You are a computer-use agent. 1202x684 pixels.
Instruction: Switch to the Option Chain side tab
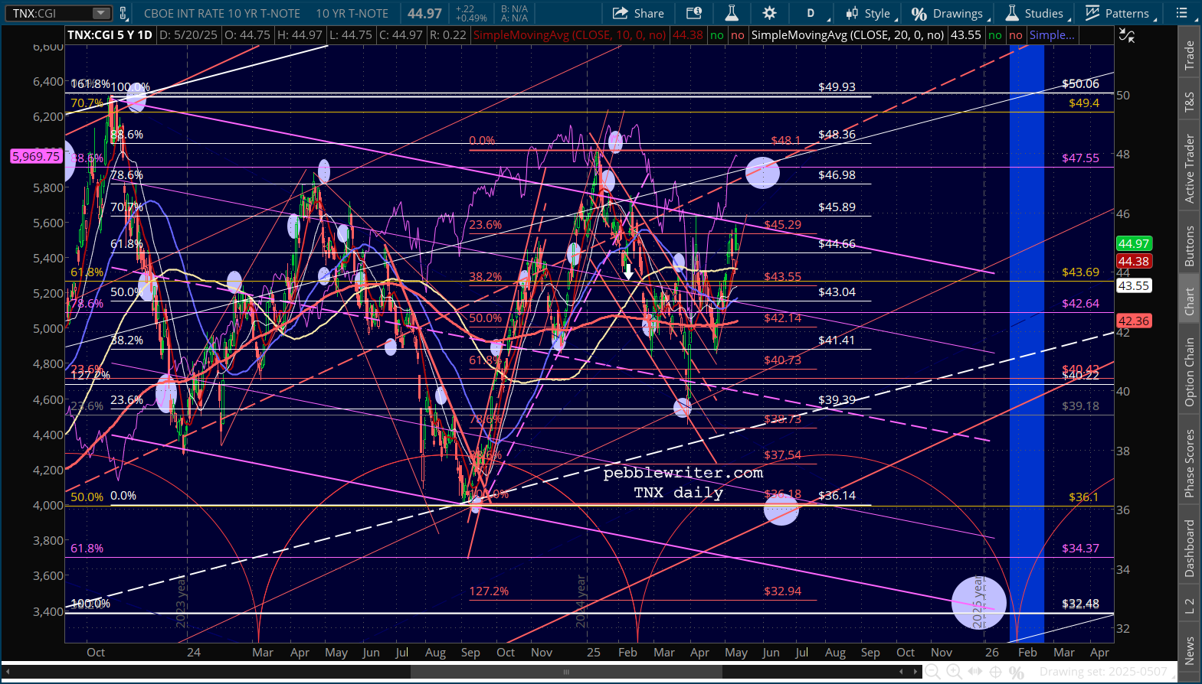point(1190,373)
